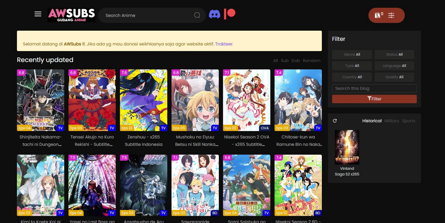This screenshot has width=445, height=223.
Task: Switch to Random episode listing
Action: [311, 60]
